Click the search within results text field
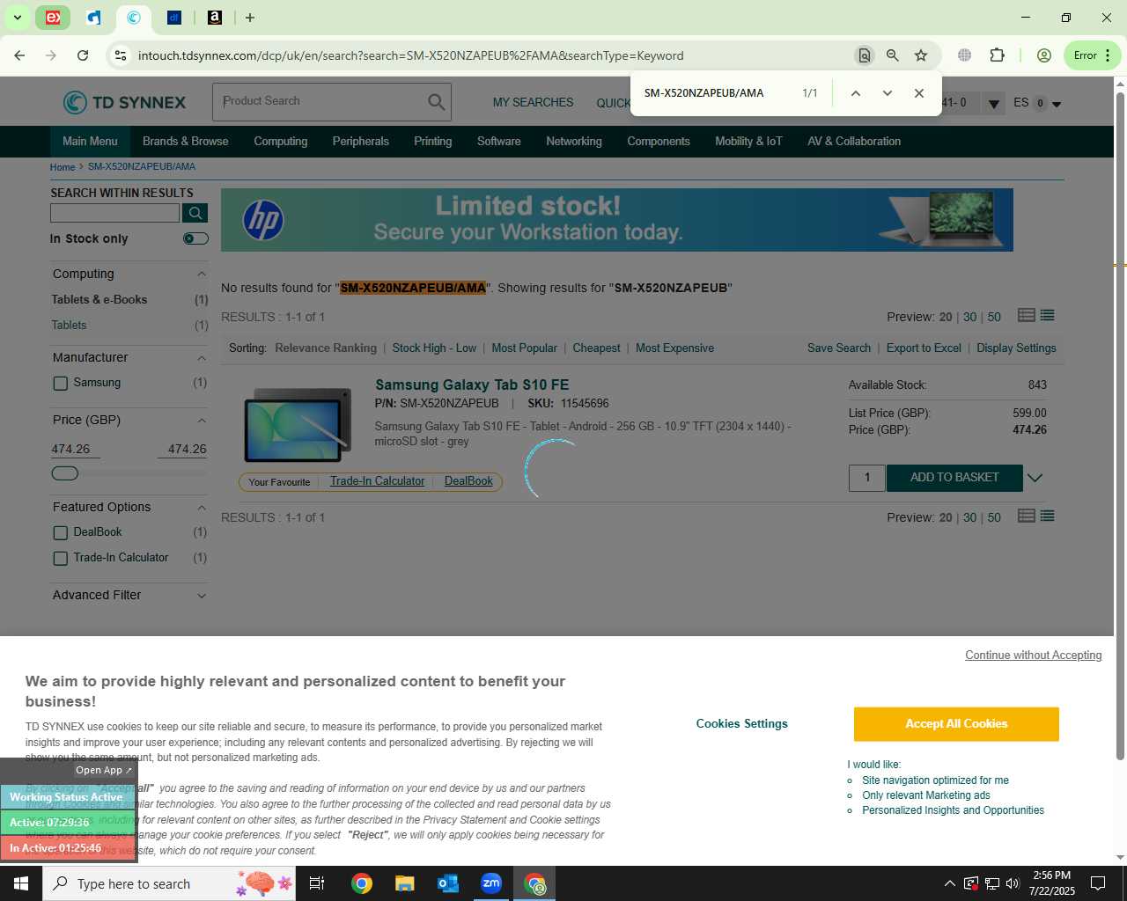The height and width of the screenshot is (901, 1127). point(115,213)
